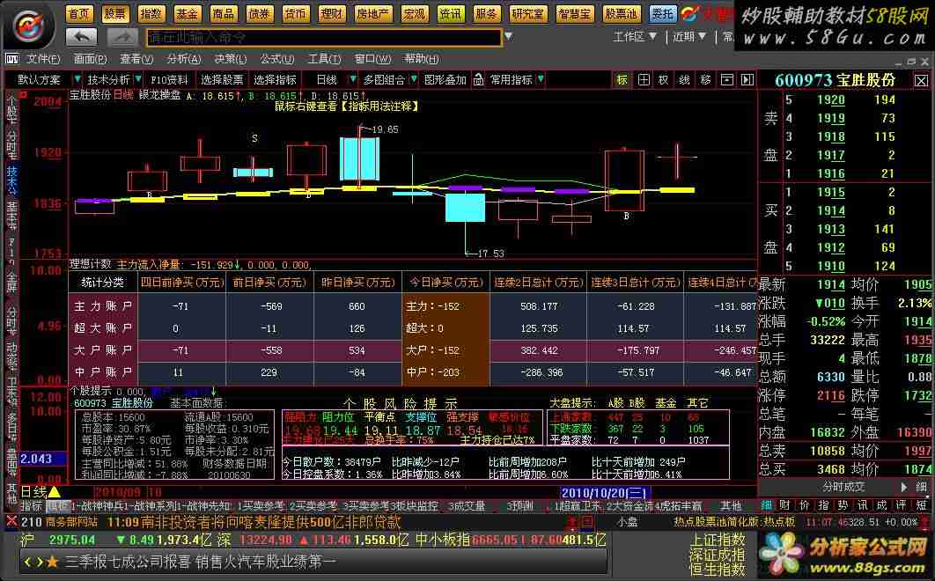This screenshot has width=935, height=581.
Task: Click the round application logo
Action: [30, 25]
